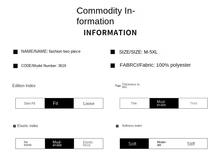Select Thin in the Thickness index
220x156 pixels.
pyautogui.click(x=134, y=103)
